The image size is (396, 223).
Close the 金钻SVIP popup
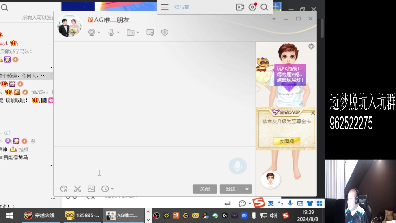(x=313, y=113)
